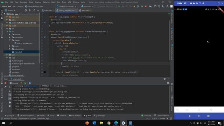Toggle soft-wrap icon in console gutter
The width and height of the screenshot is (224, 126).
coord(10,95)
